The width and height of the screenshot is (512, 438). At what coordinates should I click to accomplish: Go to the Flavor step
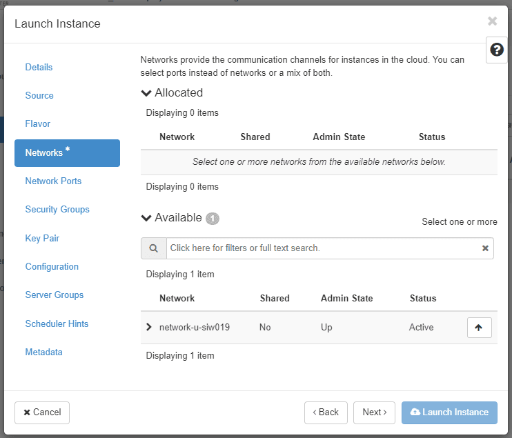click(x=38, y=124)
